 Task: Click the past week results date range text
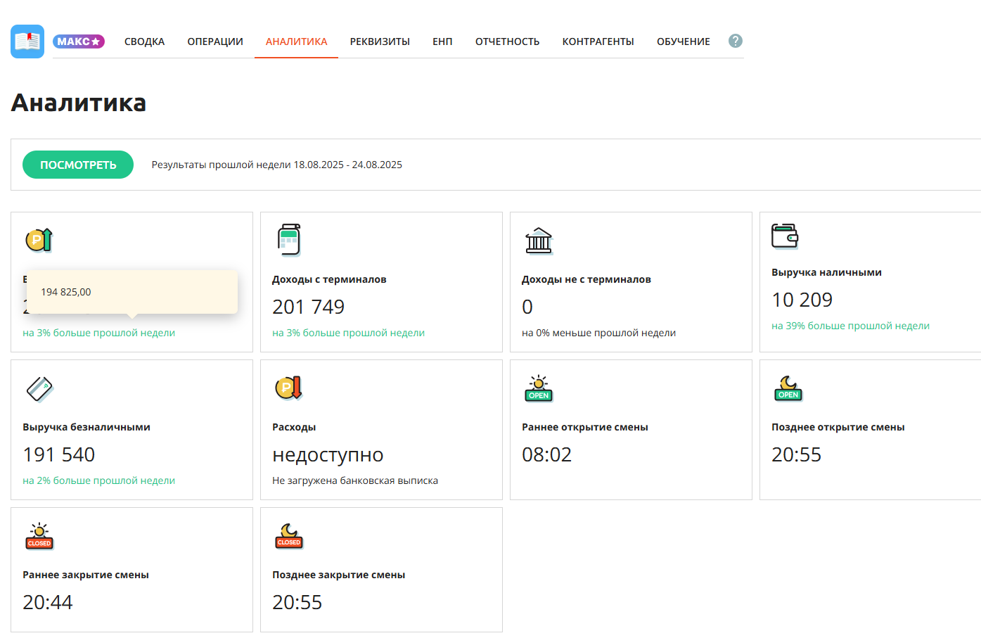(x=277, y=165)
